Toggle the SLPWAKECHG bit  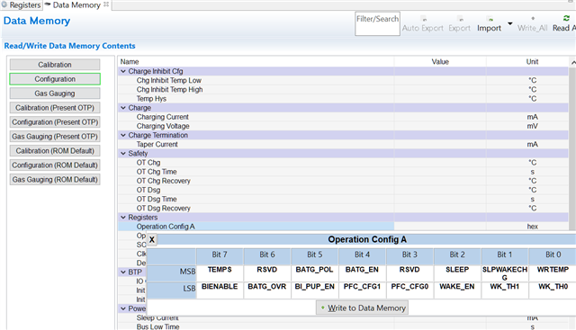(x=504, y=273)
